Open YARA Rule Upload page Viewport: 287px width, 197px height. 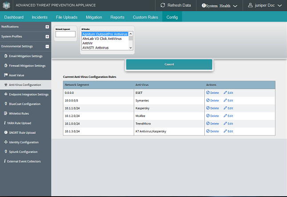tap(19, 123)
